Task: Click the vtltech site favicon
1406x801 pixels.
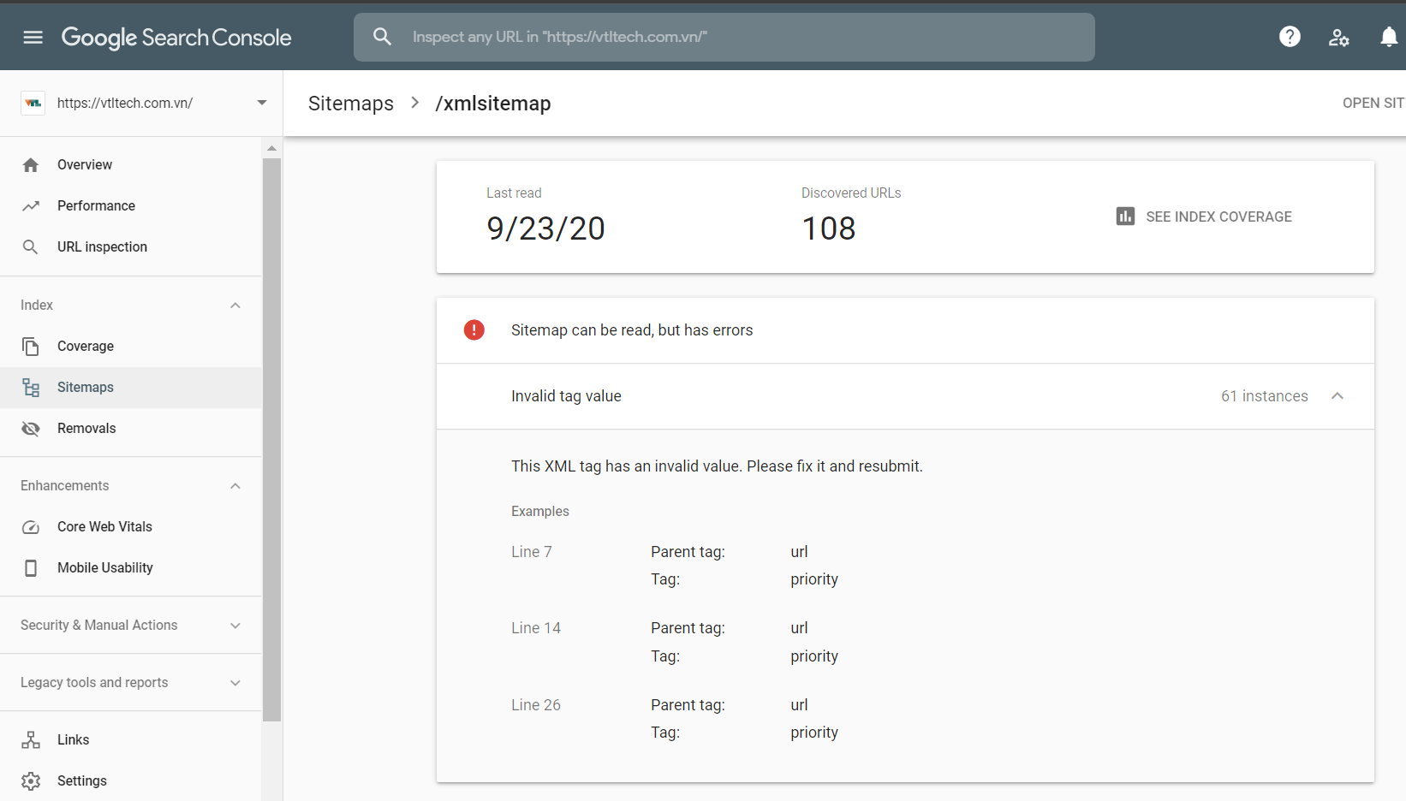Action: 33,103
